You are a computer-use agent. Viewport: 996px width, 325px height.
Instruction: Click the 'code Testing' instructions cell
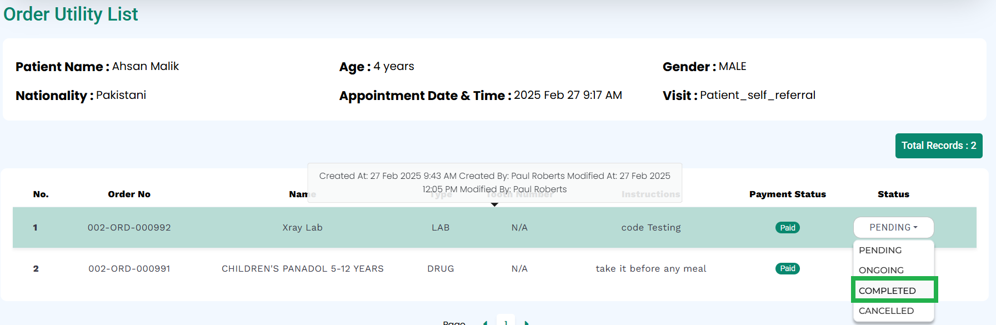pos(651,227)
